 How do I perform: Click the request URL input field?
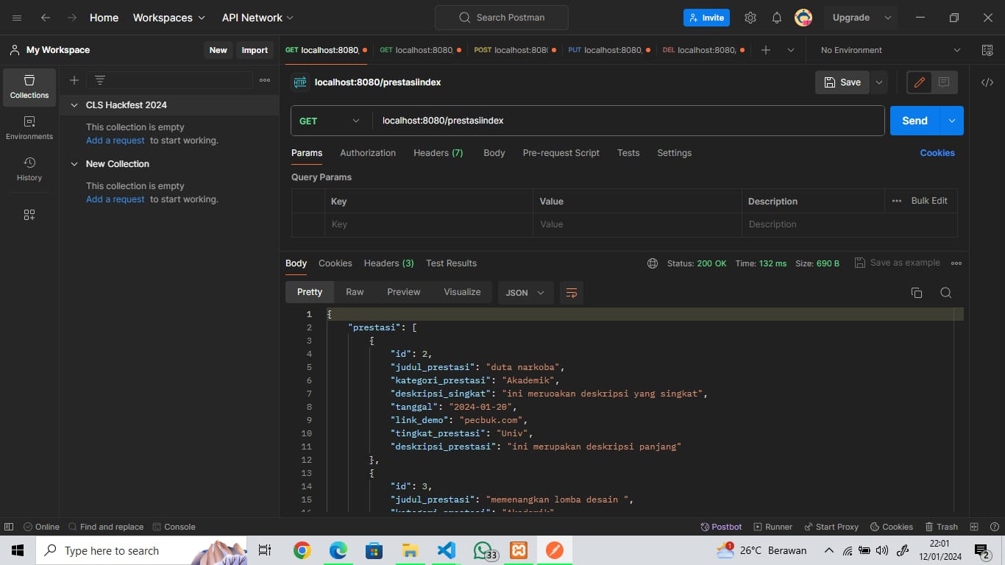625,121
